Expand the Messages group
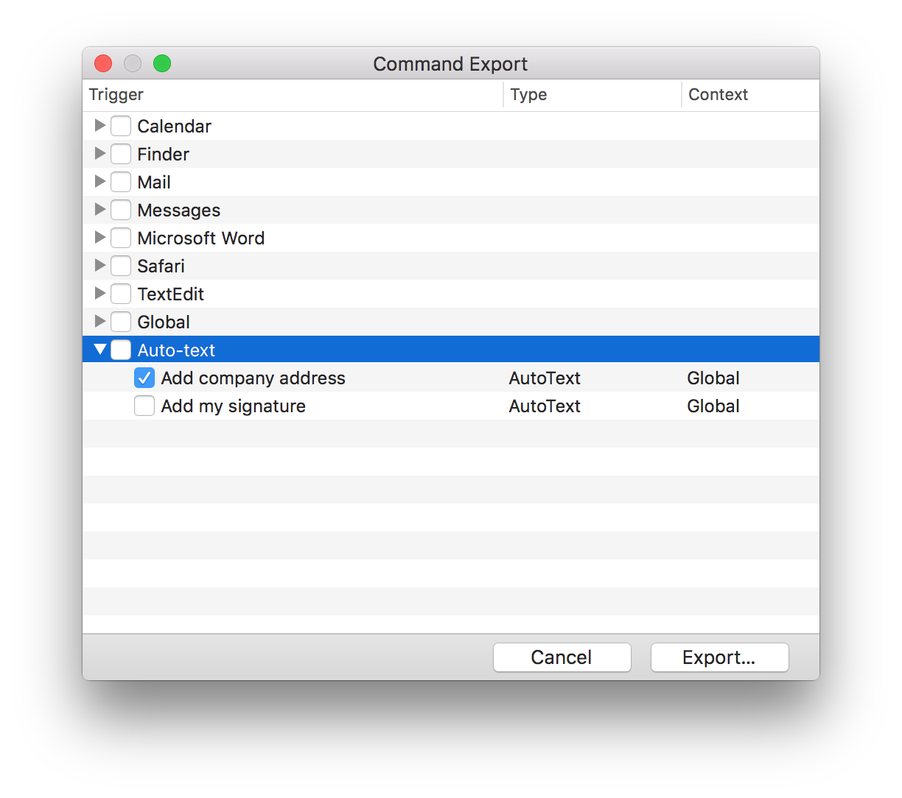The image size is (902, 798). point(100,210)
